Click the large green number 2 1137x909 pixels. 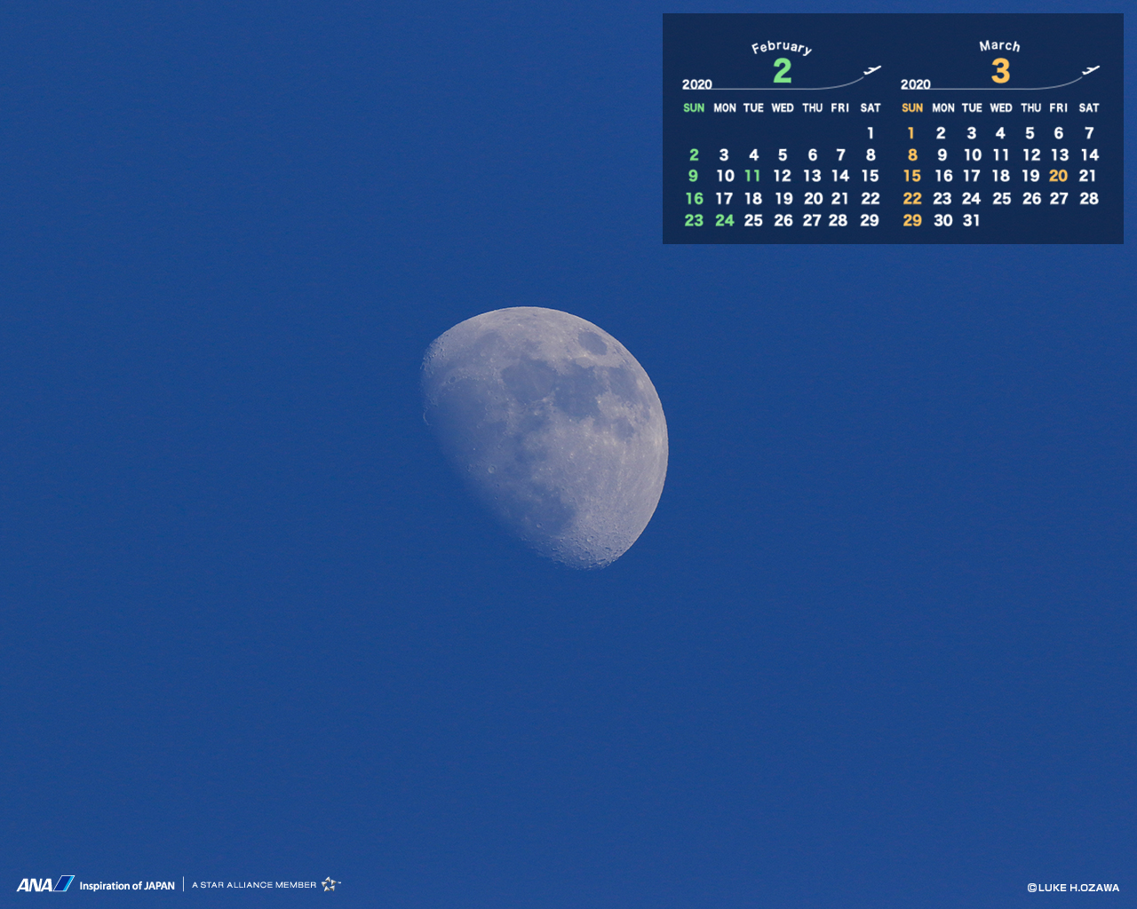[x=782, y=71]
